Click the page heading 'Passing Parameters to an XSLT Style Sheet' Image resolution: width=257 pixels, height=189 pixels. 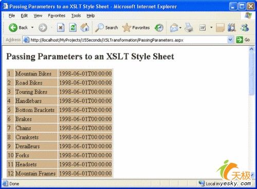click(x=90, y=56)
